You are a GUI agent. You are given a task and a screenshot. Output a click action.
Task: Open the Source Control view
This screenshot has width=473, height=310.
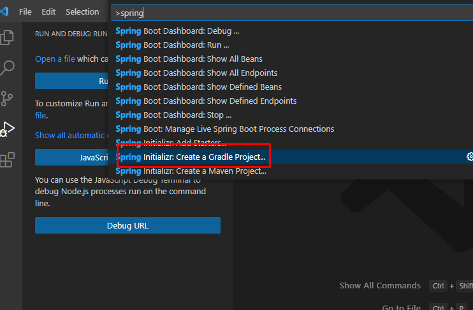point(6,99)
